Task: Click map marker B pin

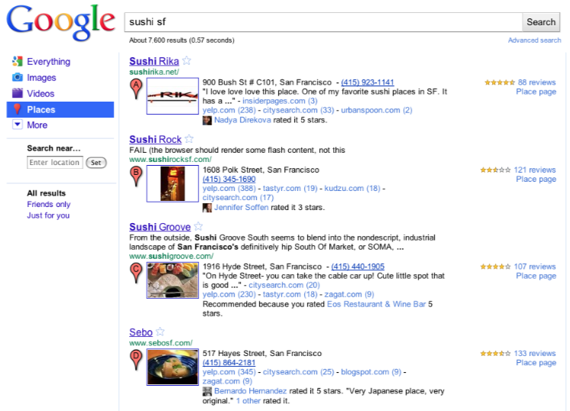Action: coord(136,176)
